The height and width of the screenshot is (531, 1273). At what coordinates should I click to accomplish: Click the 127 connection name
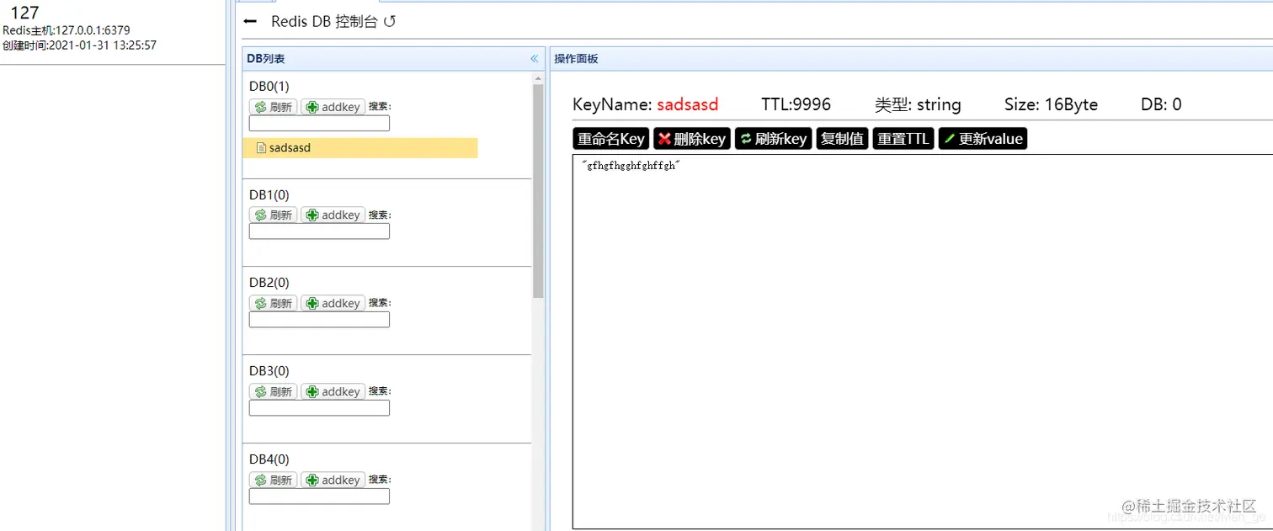[x=25, y=13]
